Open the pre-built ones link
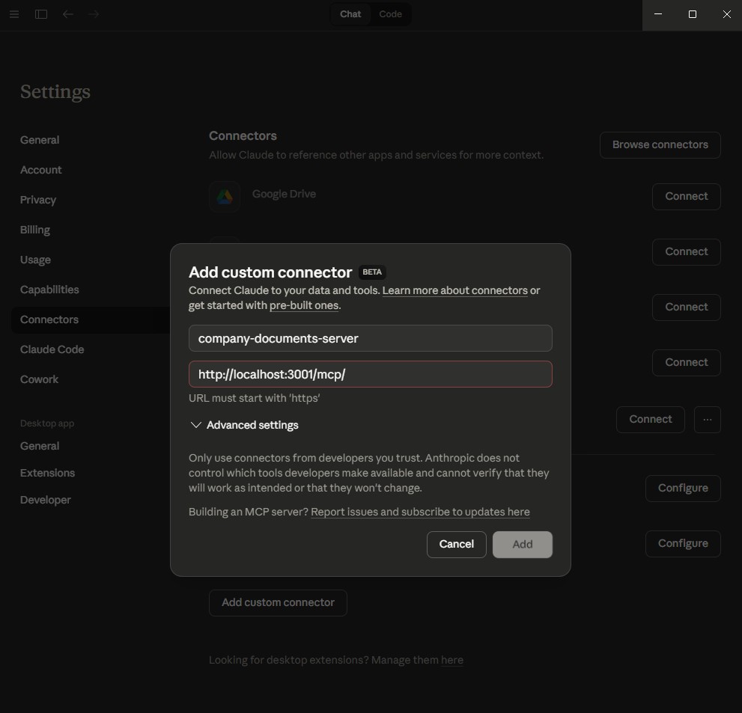 pos(304,305)
